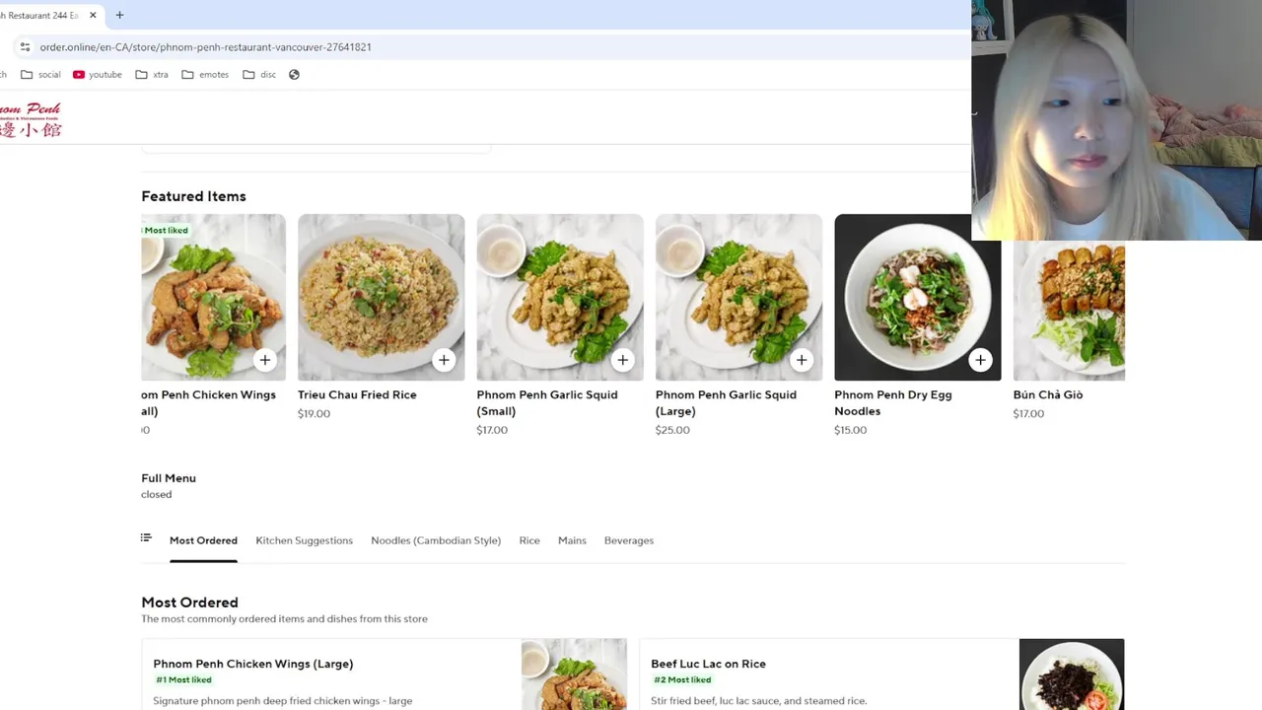Jump to the Rice tab
This screenshot has height=710, width=1262.
click(529, 540)
